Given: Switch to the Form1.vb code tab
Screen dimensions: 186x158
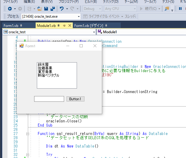Looking at the screenshot, I should [x=11, y=26].
